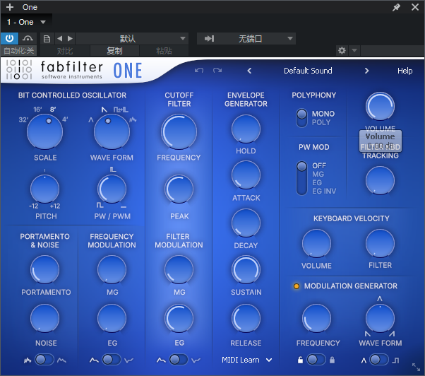Pin the plugin window
This screenshot has height=376, width=425.
click(396, 7)
